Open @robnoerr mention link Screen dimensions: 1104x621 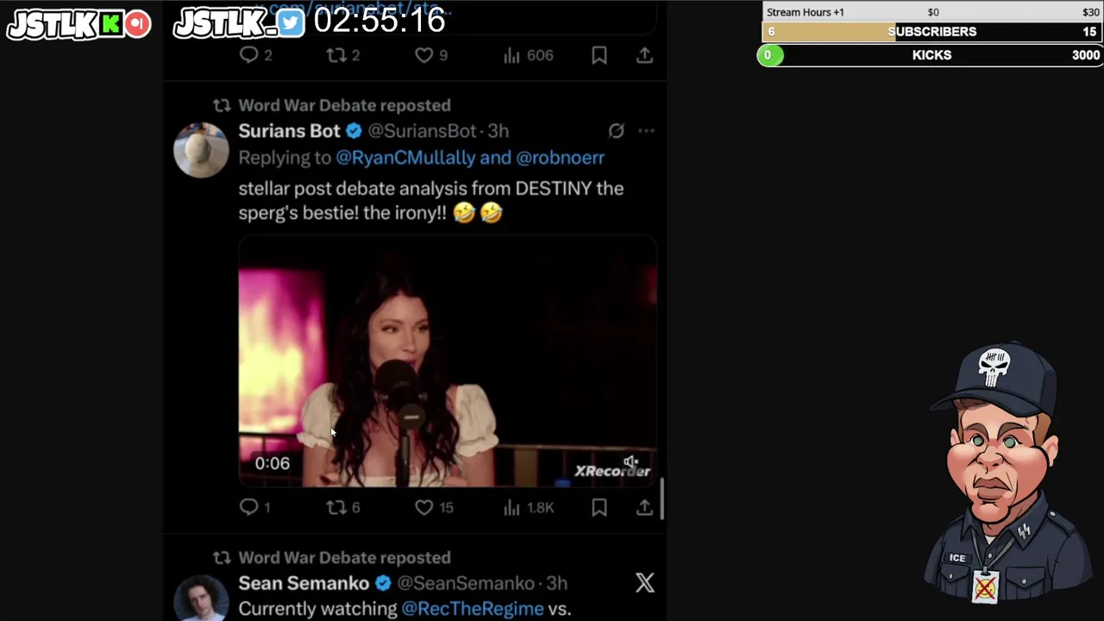click(560, 158)
